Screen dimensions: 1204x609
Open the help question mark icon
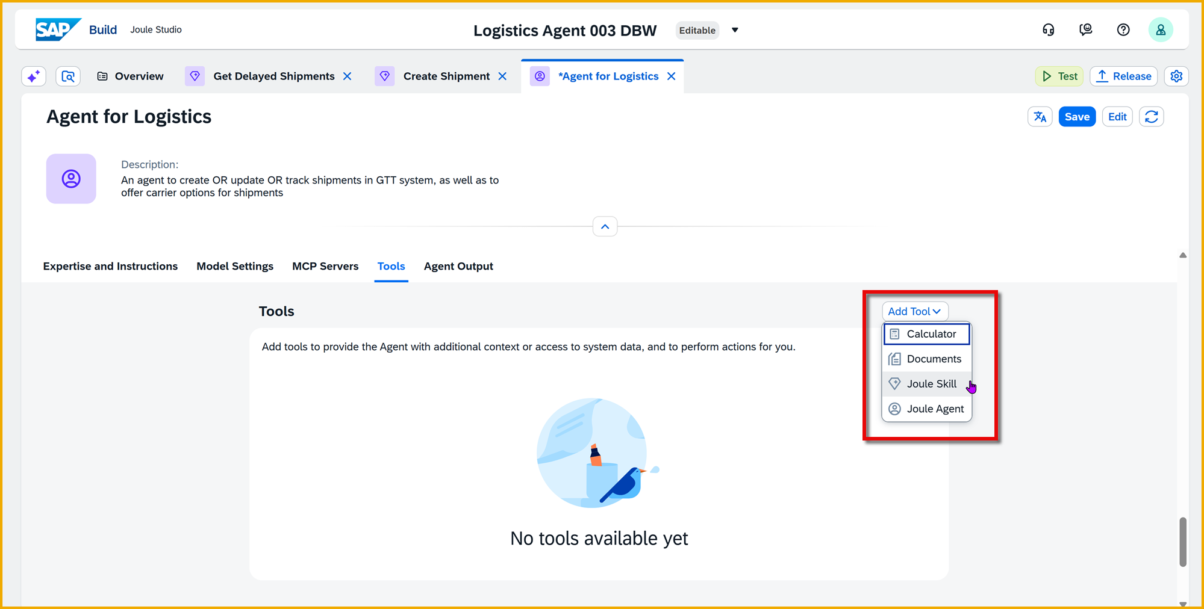tap(1123, 30)
